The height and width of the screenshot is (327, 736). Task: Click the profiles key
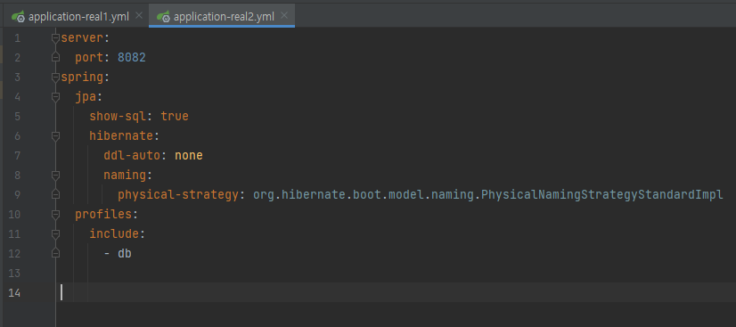(x=103, y=215)
